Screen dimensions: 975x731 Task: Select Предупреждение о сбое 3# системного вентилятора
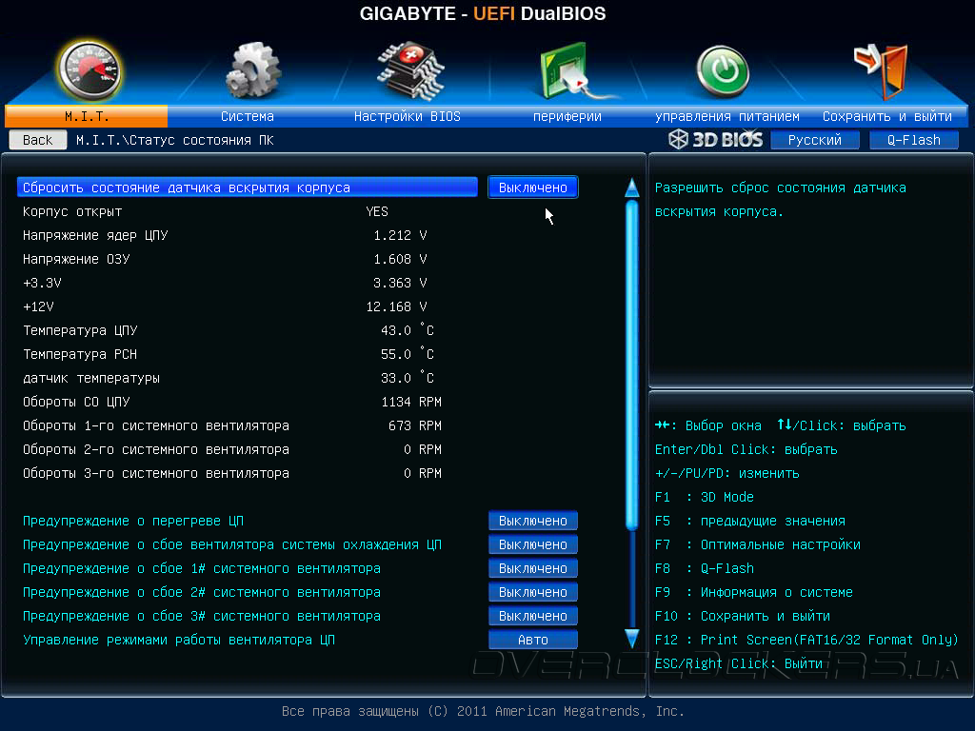(202, 616)
